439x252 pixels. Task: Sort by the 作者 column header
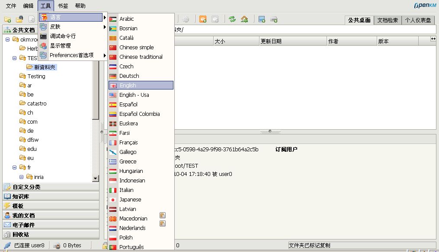(352, 41)
